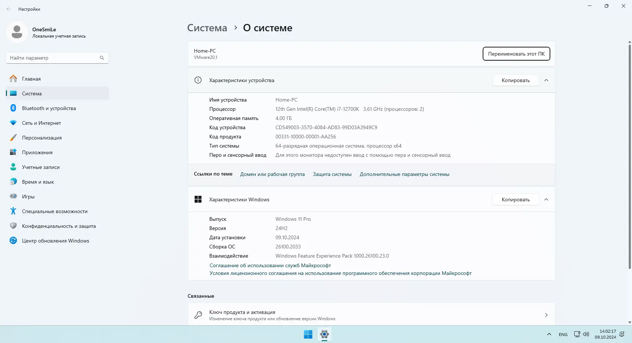Image resolution: width=632 pixels, height=343 pixels.
Task: Expand hidden icons in the system tray
Action: coord(549,334)
